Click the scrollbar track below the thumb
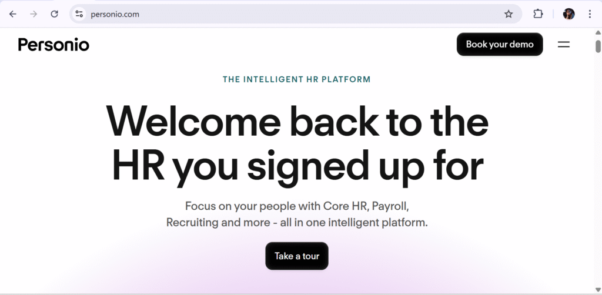 (598, 169)
